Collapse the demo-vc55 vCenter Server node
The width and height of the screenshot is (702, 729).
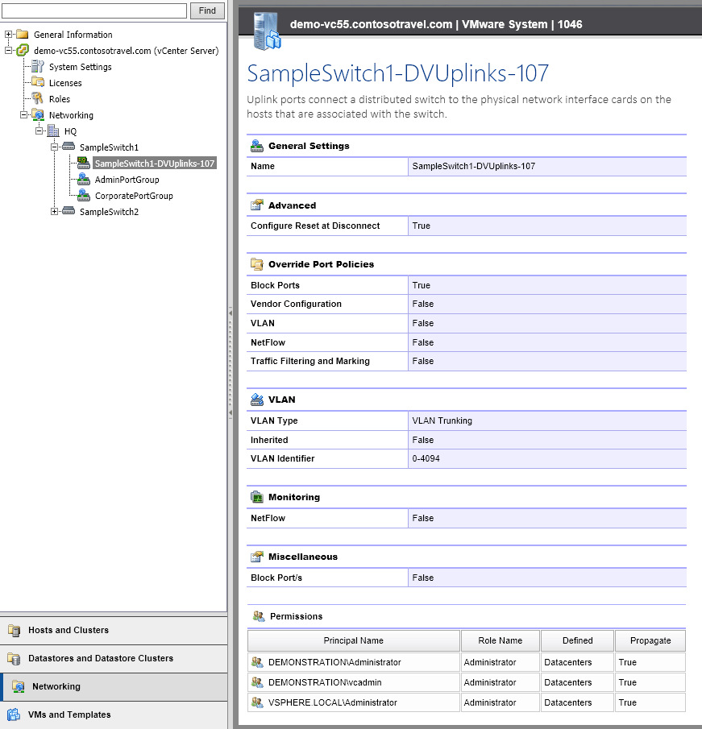pyautogui.click(x=8, y=51)
